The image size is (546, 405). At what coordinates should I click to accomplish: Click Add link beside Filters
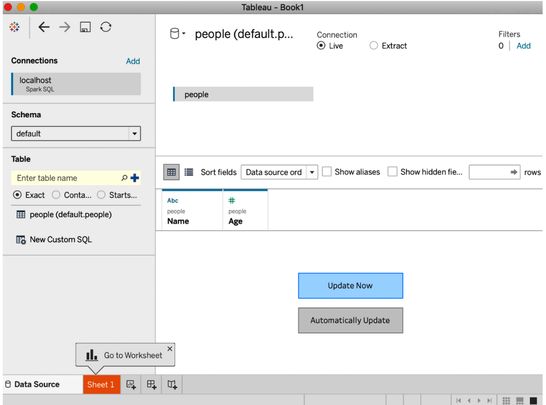point(523,46)
